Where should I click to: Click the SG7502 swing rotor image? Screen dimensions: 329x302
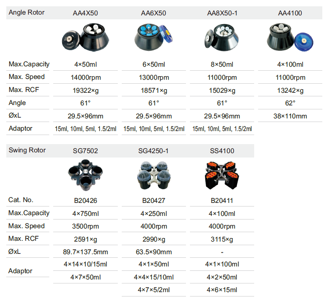tap(86, 175)
